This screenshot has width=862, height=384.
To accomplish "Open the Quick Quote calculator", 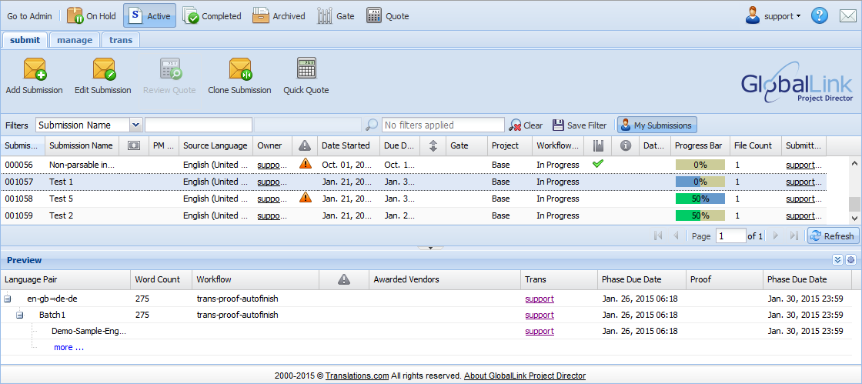I will [x=306, y=70].
